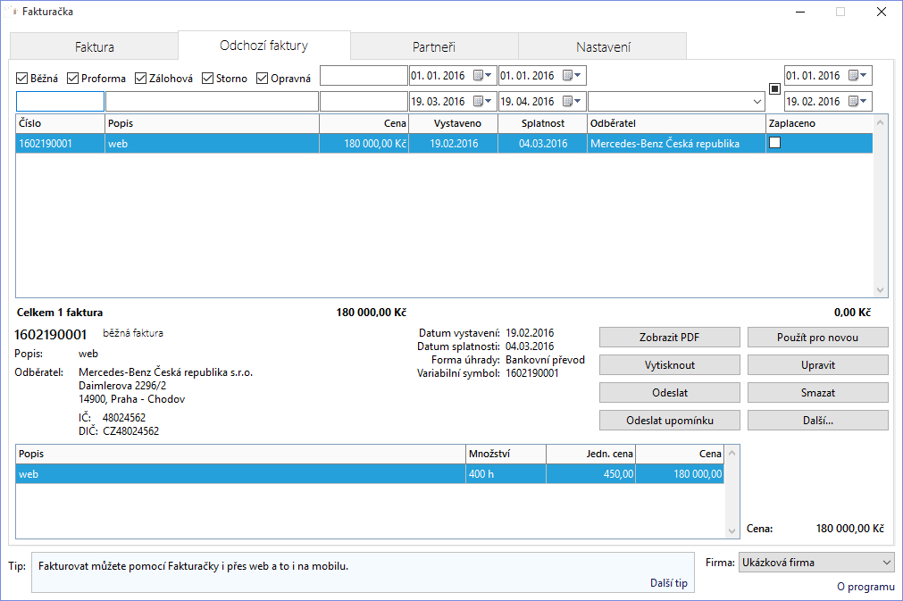The width and height of the screenshot is (903, 601).
Task: Click the 19. 04. 2016 date text
Action: [528, 101]
